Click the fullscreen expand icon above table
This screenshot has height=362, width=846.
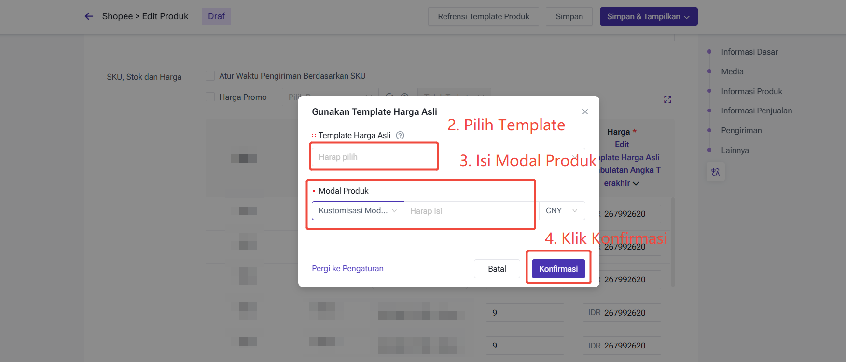[x=667, y=99]
